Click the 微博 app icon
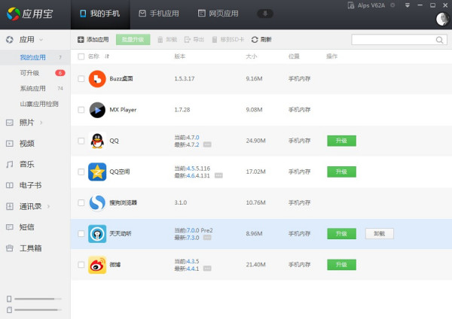 point(97,265)
